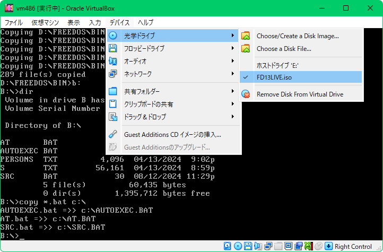Click the Guest Additions CD wrench icon
The image size is (383, 252).
[113, 134]
